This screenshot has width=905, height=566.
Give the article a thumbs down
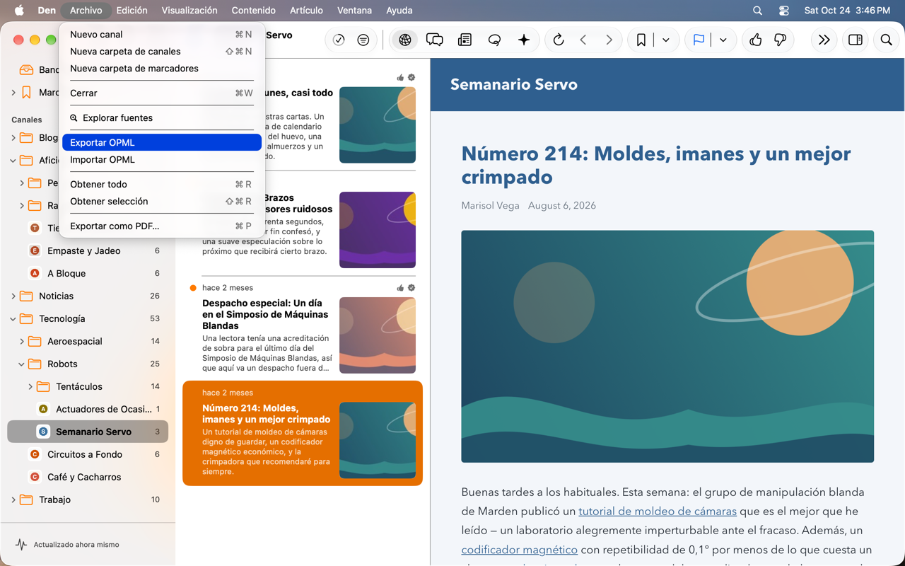[781, 40]
